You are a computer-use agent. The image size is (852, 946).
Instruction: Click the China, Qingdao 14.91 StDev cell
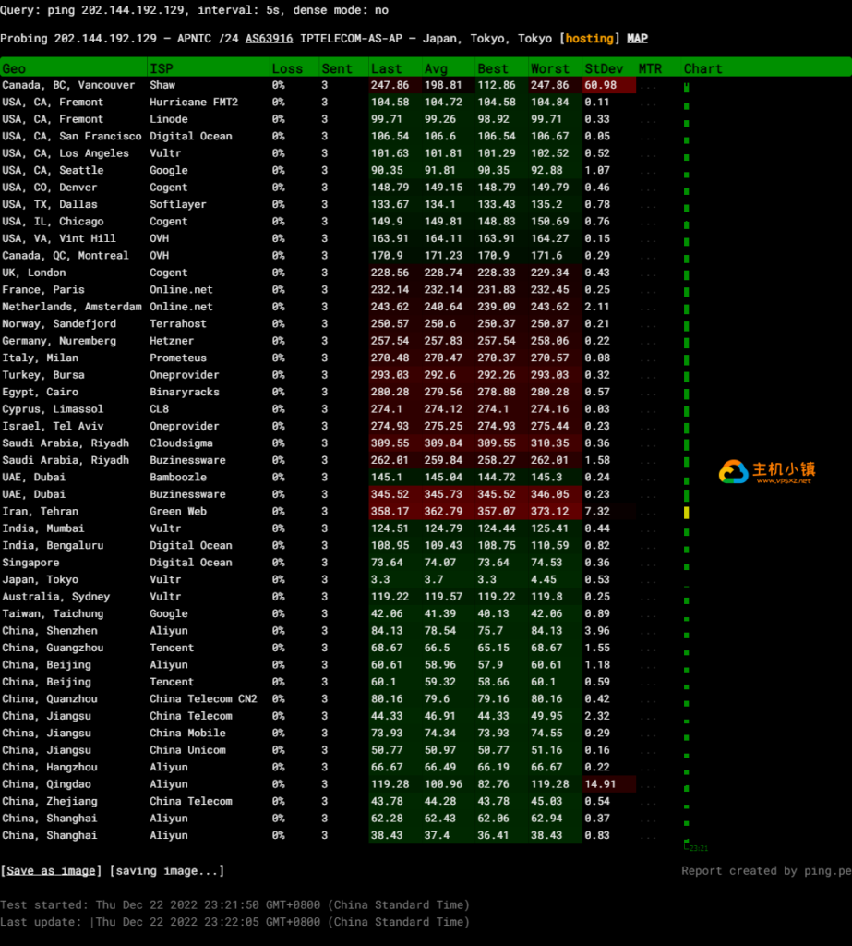(x=602, y=784)
